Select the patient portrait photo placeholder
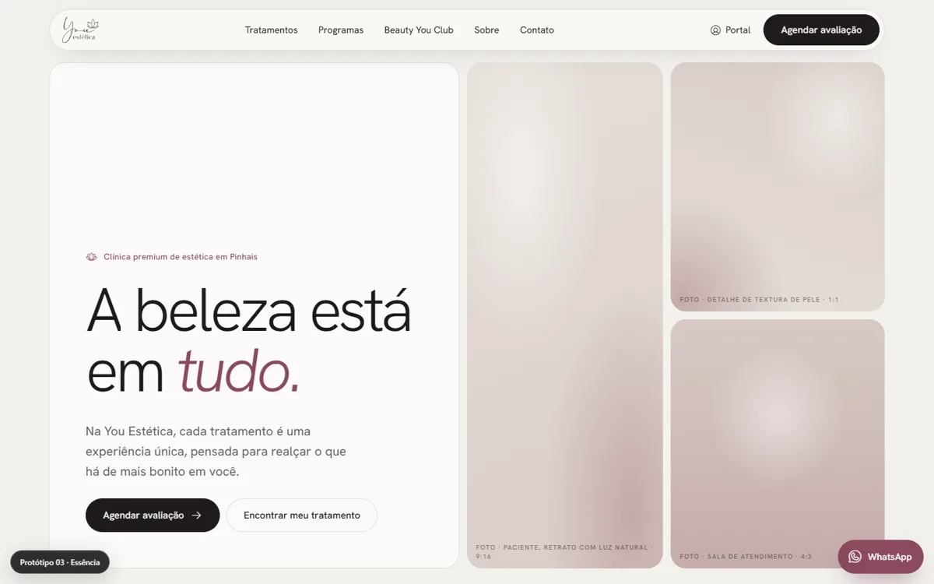This screenshot has height=584, width=934. [565, 315]
